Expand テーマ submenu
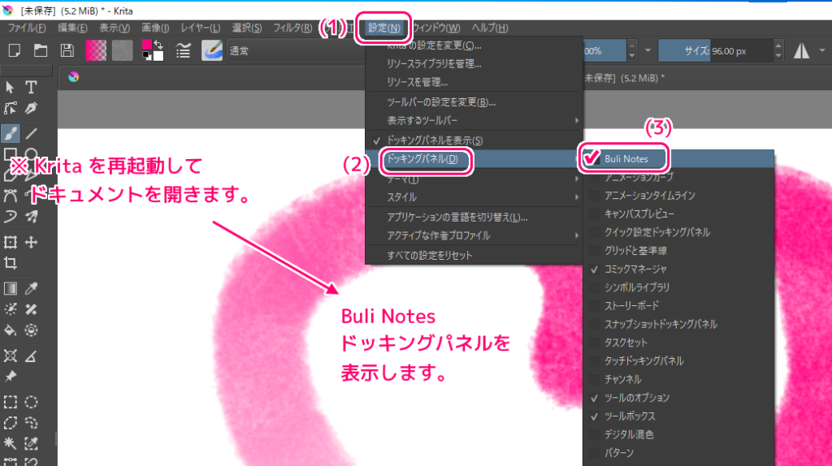Image resolution: width=832 pixels, height=466 pixels. tap(474, 179)
